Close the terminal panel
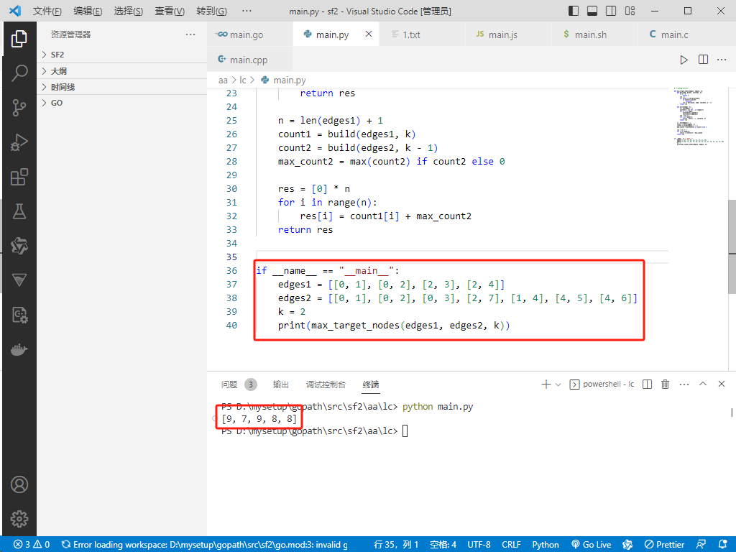The width and height of the screenshot is (736, 552). coord(722,384)
